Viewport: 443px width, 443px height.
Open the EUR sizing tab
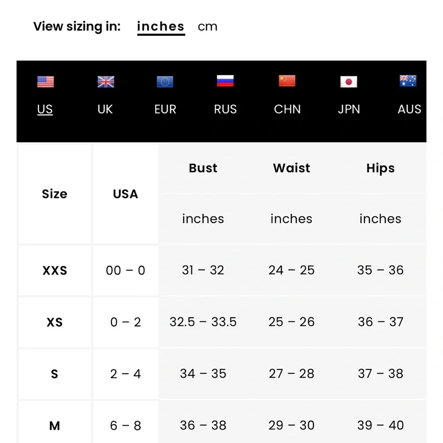tap(165, 109)
